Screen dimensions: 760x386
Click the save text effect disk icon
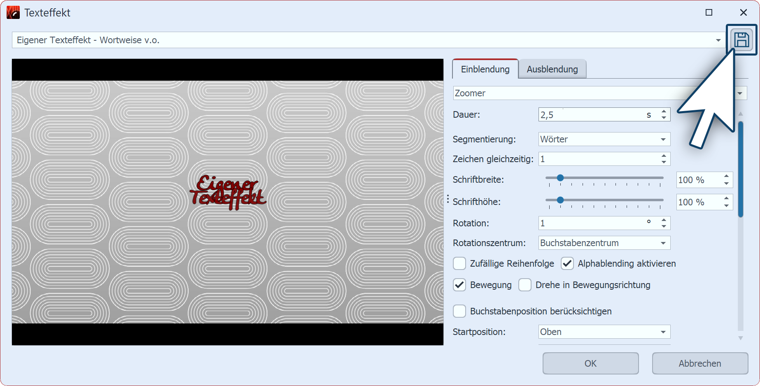coord(741,40)
